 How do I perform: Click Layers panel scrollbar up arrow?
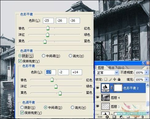(148, 85)
